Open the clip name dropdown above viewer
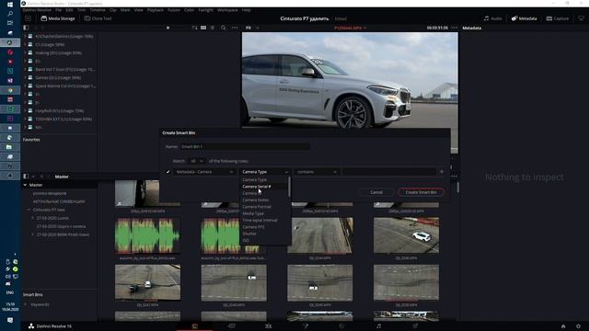Viewport: 589px width, 331px height. [x=350, y=28]
